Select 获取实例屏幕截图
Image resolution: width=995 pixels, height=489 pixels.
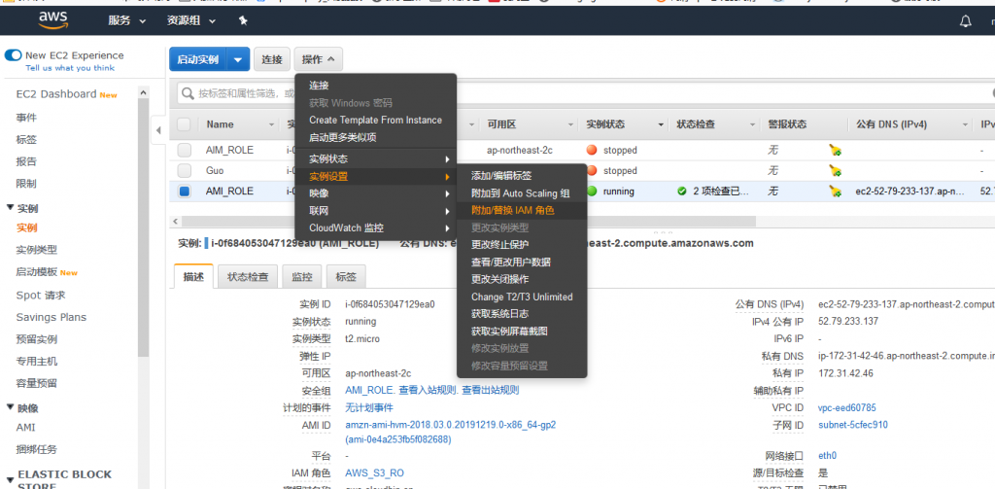522,331
